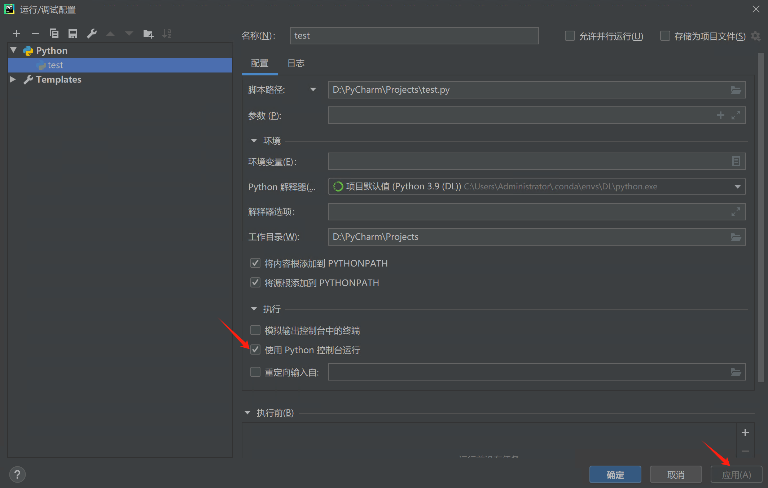This screenshot has width=768, height=488.
Task: Collapse the 环境 section
Action: click(x=254, y=141)
